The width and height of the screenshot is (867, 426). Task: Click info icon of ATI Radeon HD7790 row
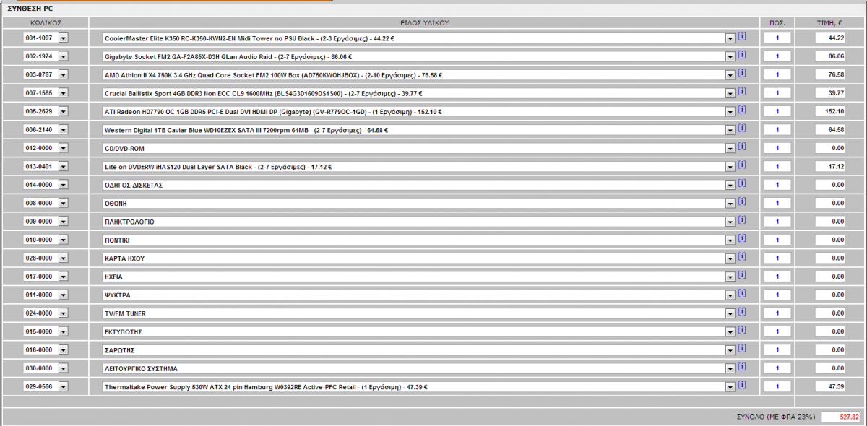click(741, 110)
